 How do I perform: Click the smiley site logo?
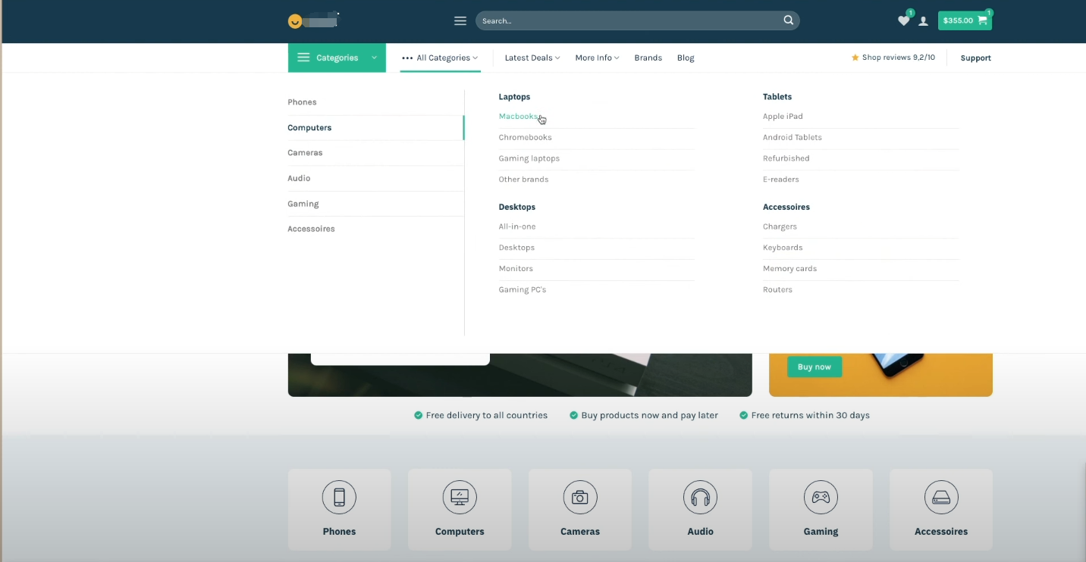click(x=295, y=21)
